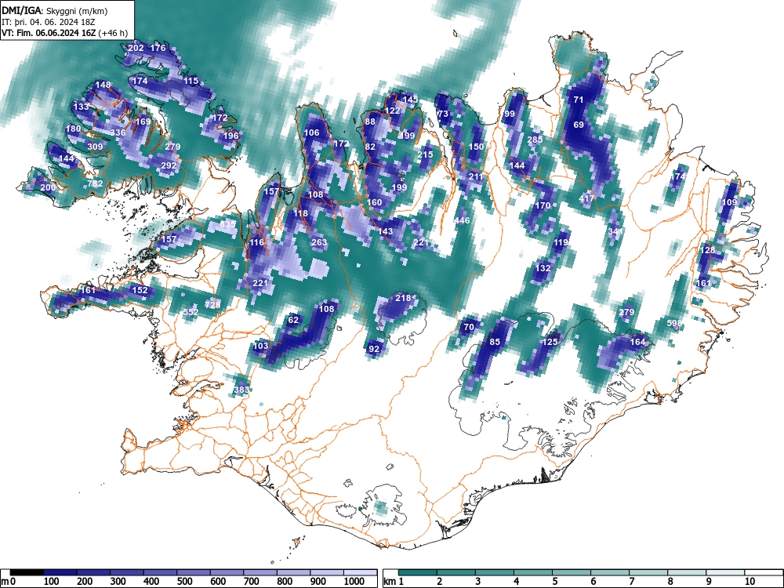
Task: Click the 'm 0' legend label
Action: click(9, 582)
